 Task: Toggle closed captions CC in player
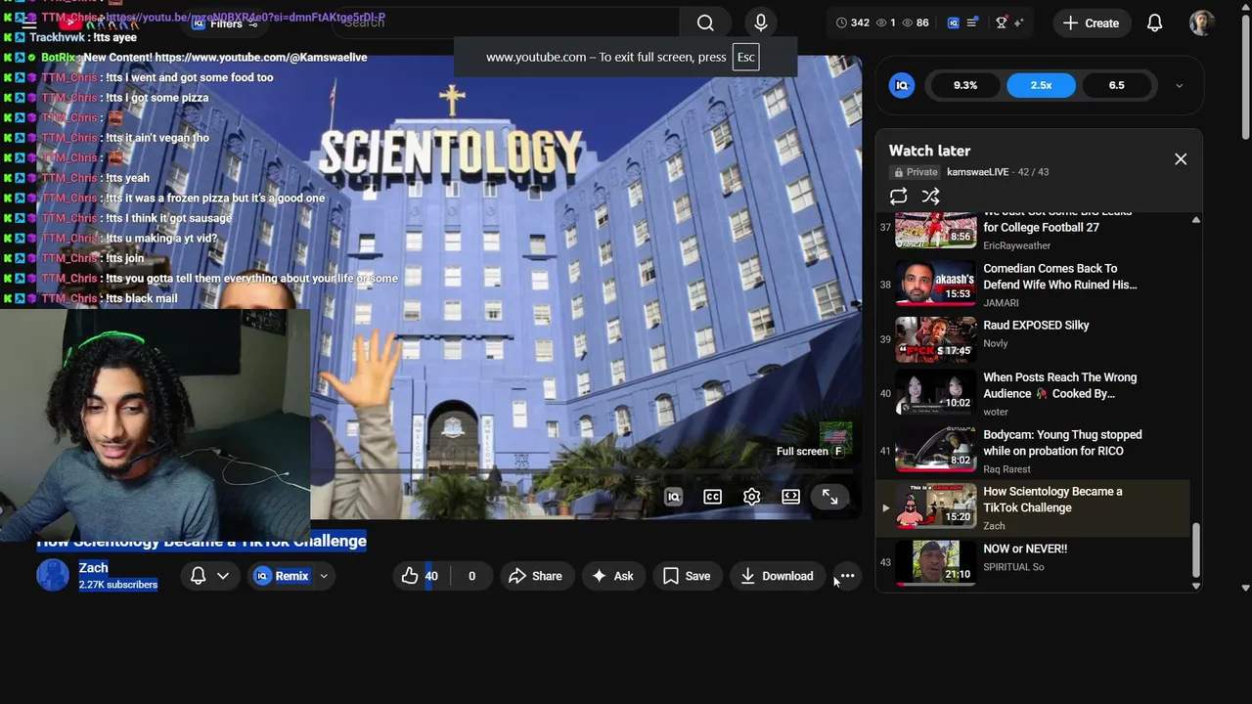click(712, 497)
